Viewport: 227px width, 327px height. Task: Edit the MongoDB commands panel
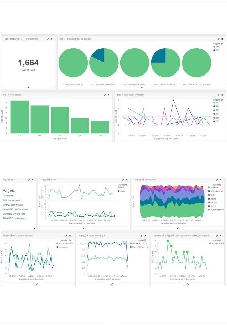pyautogui.click(x=217, y=180)
